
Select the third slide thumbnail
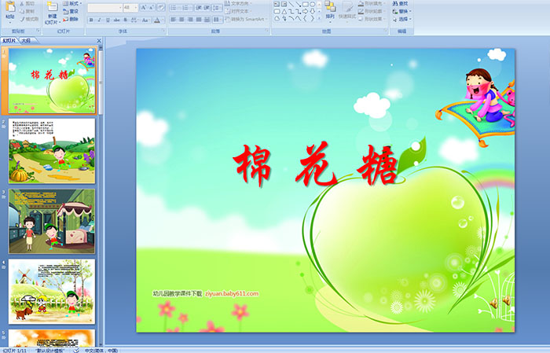click(x=52, y=220)
